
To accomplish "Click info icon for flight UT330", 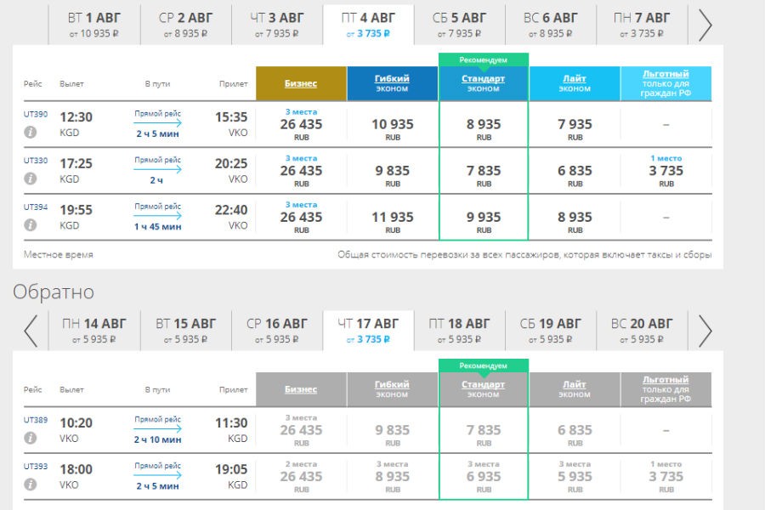I will tap(31, 178).
